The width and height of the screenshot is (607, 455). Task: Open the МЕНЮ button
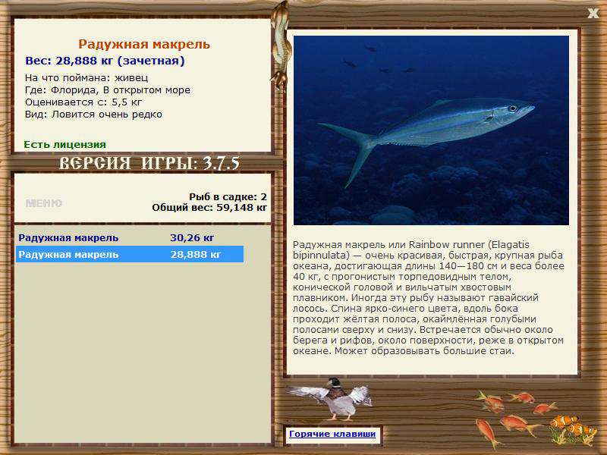[x=44, y=203]
